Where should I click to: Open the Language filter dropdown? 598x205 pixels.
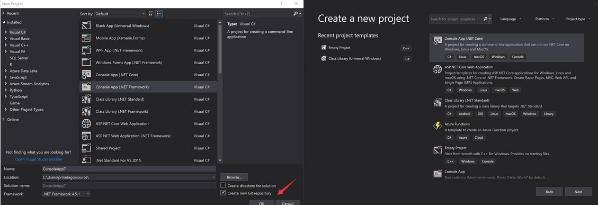[510, 19]
